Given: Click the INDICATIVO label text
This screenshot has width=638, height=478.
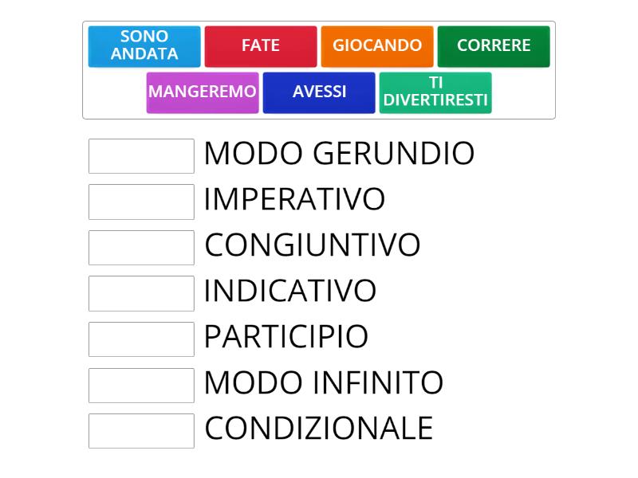Looking at the screenshot, I should tap(289, 292).
